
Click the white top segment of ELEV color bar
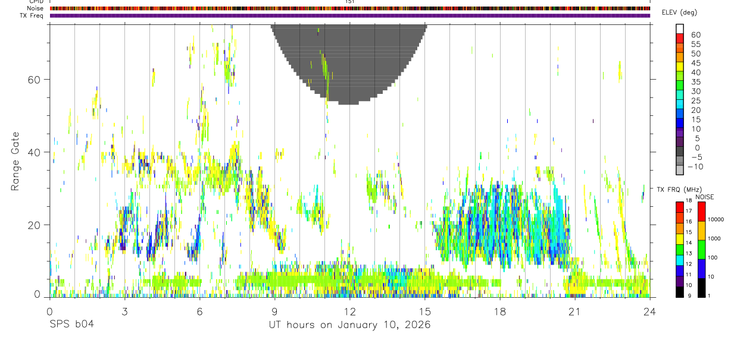[680, 29]
